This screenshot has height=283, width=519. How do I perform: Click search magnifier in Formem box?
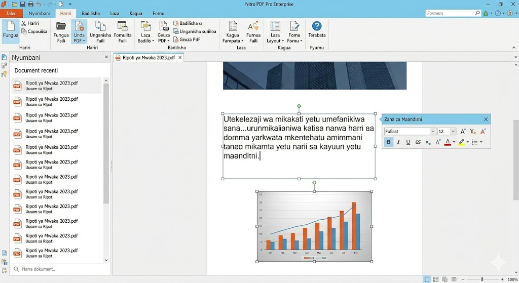[477, 13]
